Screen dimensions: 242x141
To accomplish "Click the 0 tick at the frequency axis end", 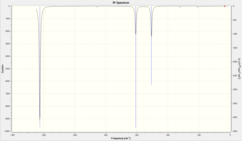I will (x=230, y=135).
